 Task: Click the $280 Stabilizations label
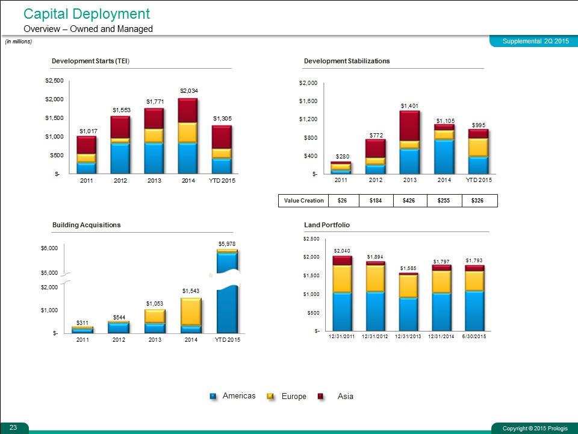(x=343, y=157)
